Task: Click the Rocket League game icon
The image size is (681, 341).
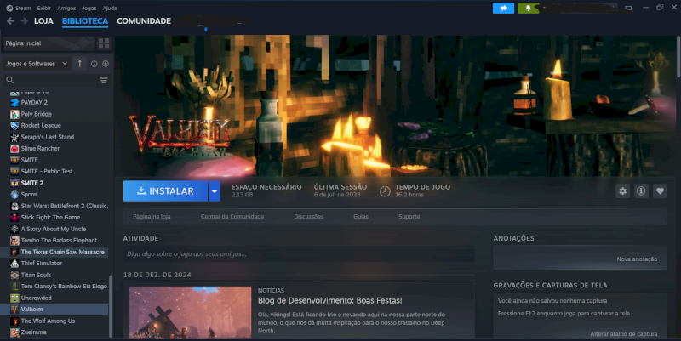Action: tap(14, 126)
